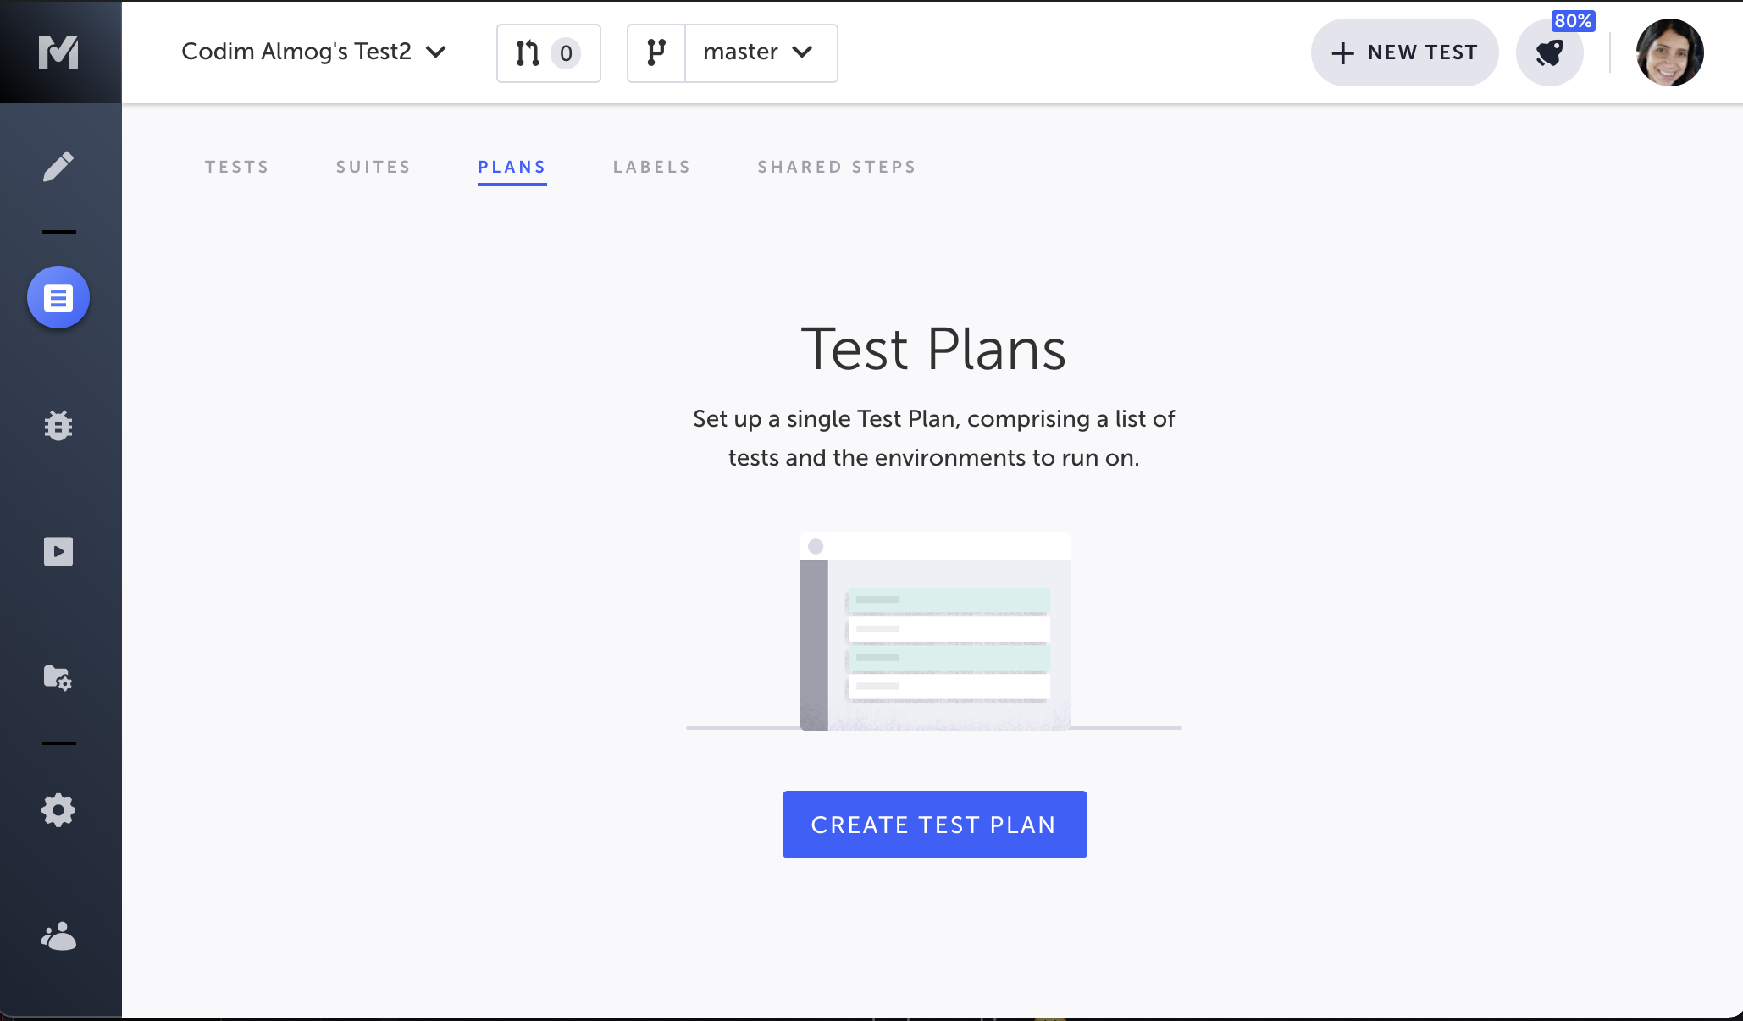Open the play results sidebar icon
The height and width of the screenshot is (1021, 1743).
click(x=58, y=552)
